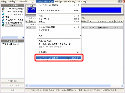Select パーティションの復元 in task list
The image size is (125, 93).
(14, 9)
